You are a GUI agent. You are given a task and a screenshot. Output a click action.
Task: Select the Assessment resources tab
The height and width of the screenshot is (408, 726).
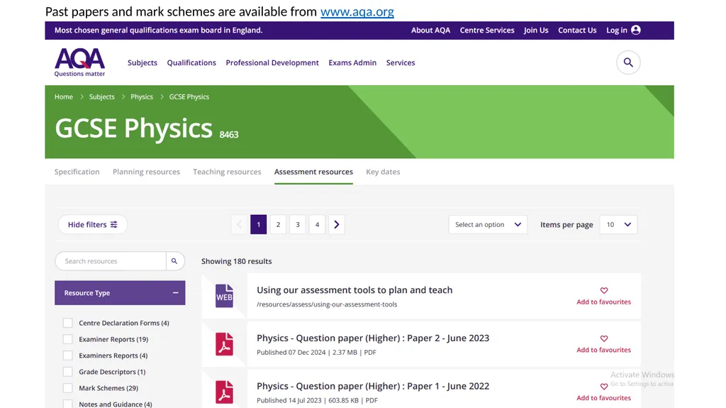pyautogui.click(x=313, y=172)
